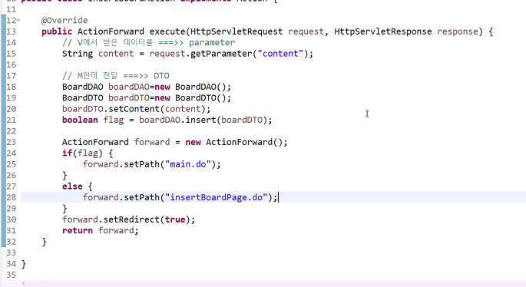Click line number 11 in the gutter
Image resolution: width=526 pixels, height=287 pixels.
(x=11, y=9)
